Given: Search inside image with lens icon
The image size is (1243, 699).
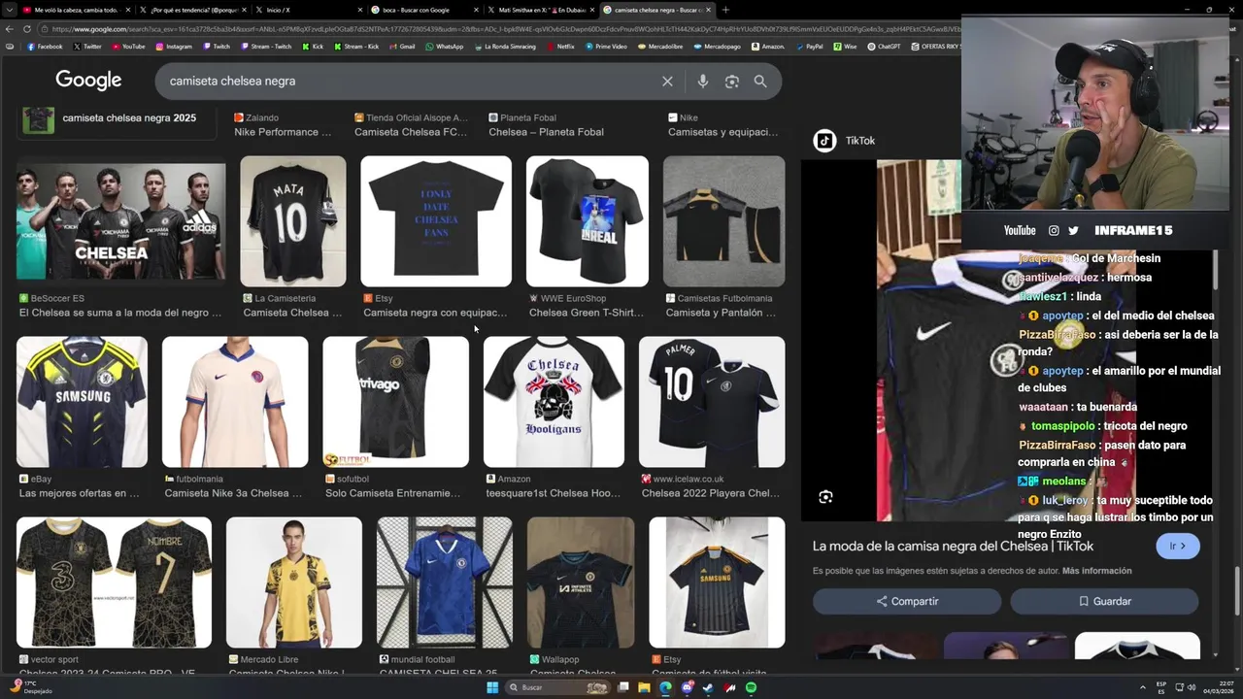Looking at the screenshot, I should click(x=825, y=497).
